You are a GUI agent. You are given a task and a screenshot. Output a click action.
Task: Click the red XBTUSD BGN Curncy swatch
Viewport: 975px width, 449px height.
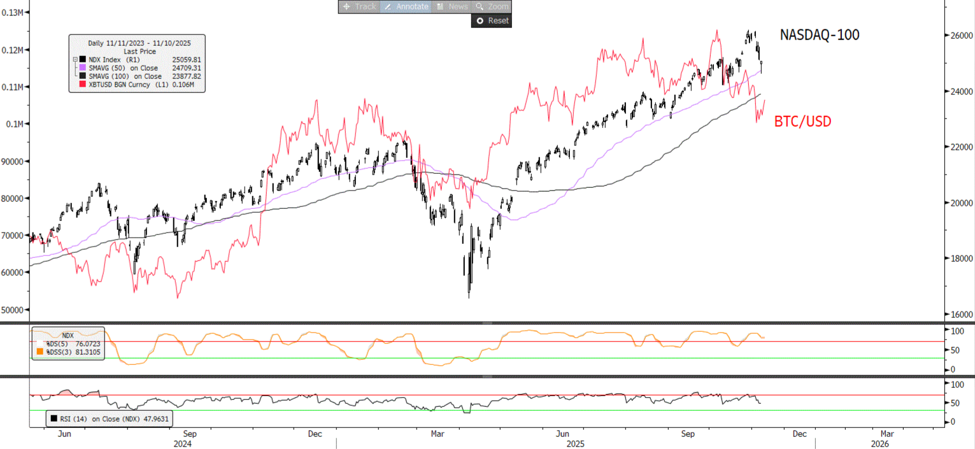point(82,84)
